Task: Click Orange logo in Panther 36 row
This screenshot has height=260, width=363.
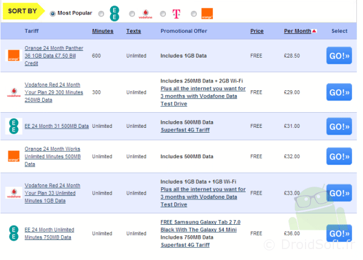Action: point(14,56)
